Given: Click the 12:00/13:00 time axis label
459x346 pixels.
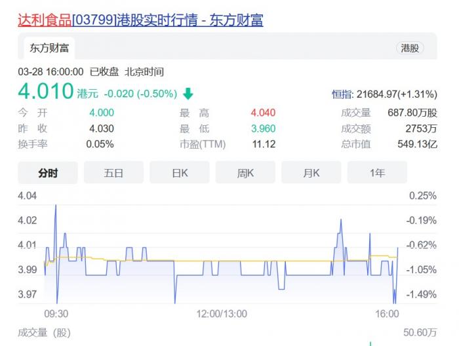Looking at the screenshot, I should pyautogui.click(x=222, y=314).
